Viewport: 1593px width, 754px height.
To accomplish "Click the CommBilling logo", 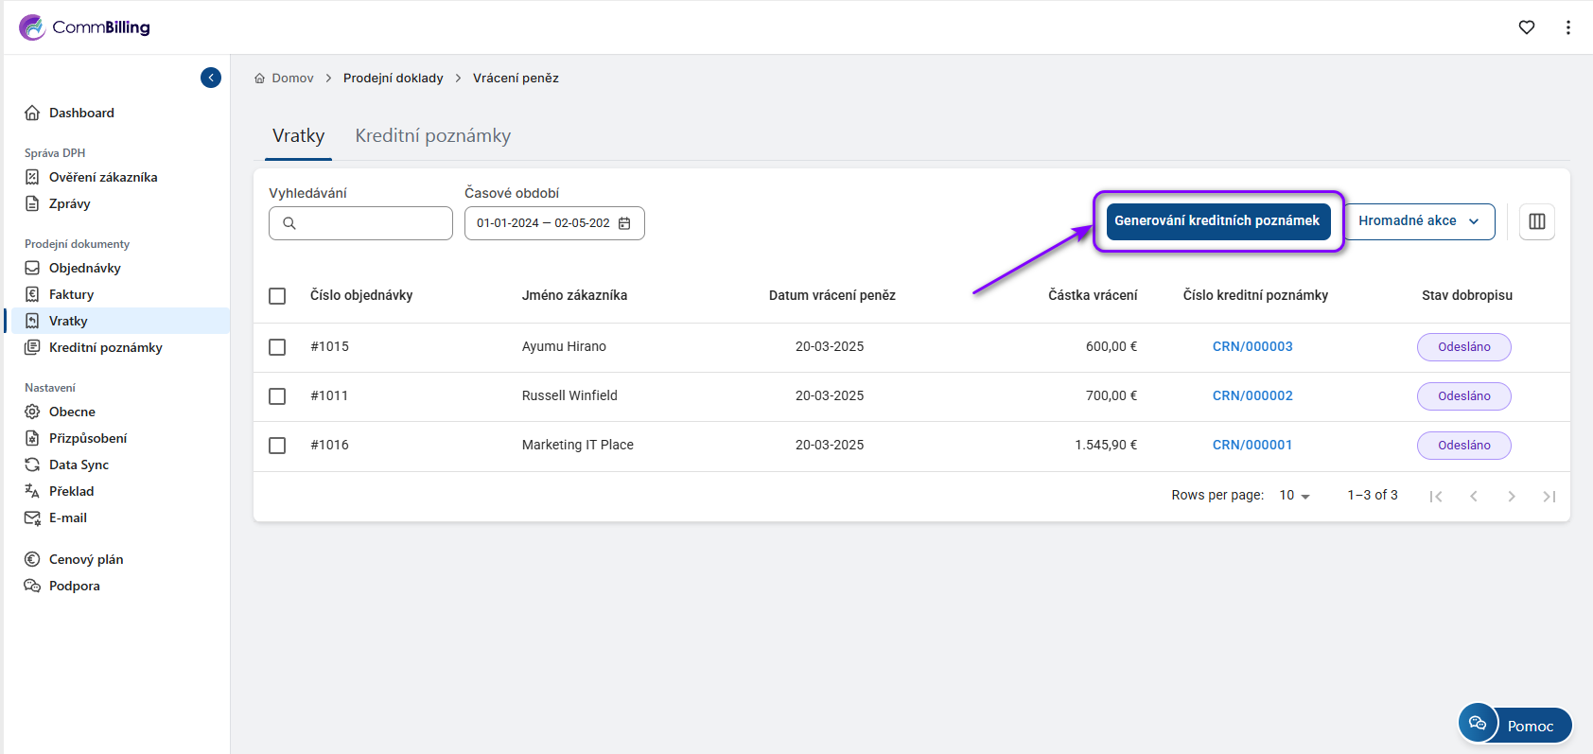I will pyautogui.click(x=84, y=27).
